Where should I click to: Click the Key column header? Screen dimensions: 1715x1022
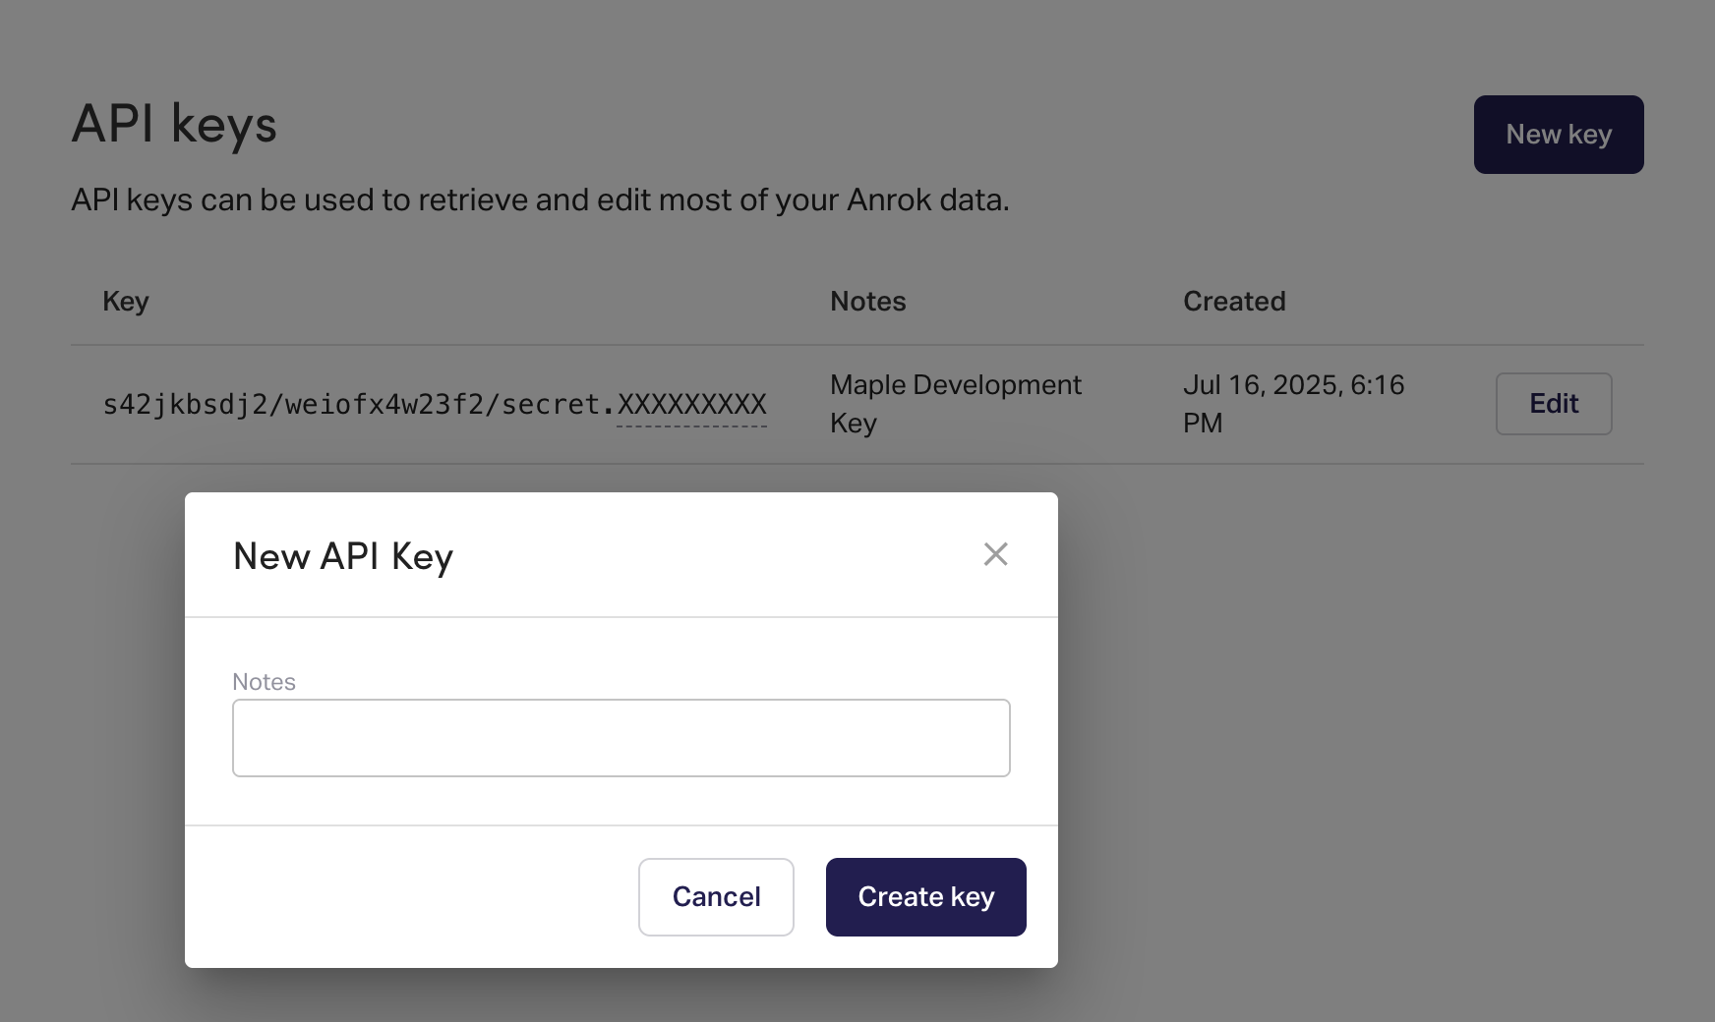point(126,302)
